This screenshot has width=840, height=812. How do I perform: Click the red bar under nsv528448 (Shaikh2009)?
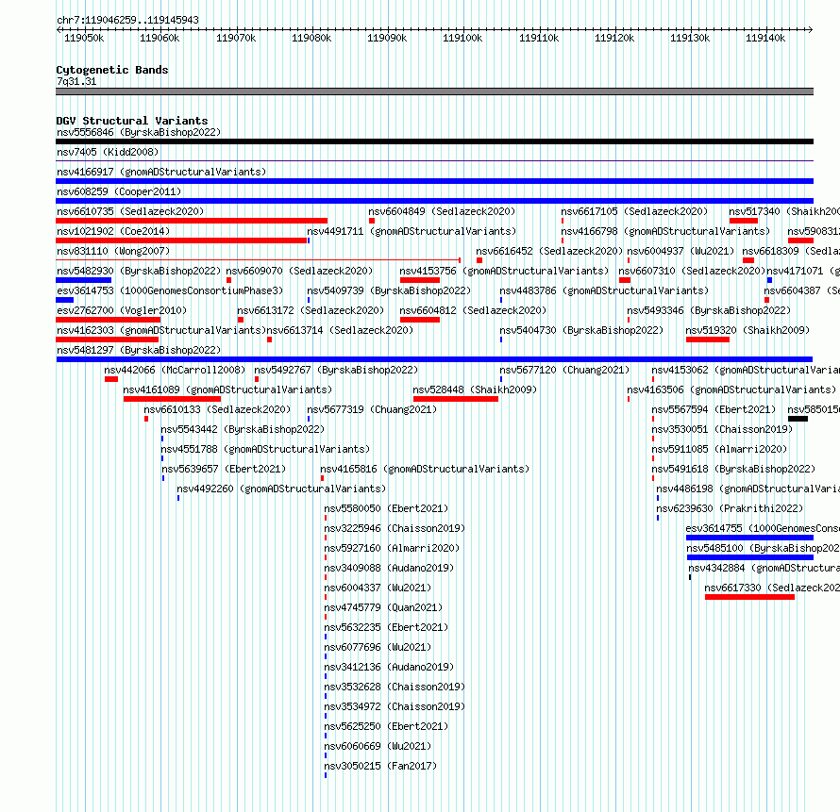click(x=456, y=399)
